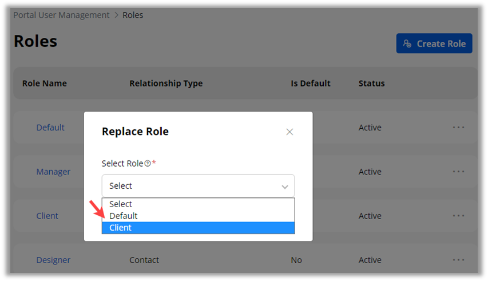Screen dimensions: 488x281
Task: Open the actions ellipsis for Designer row
Action: click(x=458, y=260)
